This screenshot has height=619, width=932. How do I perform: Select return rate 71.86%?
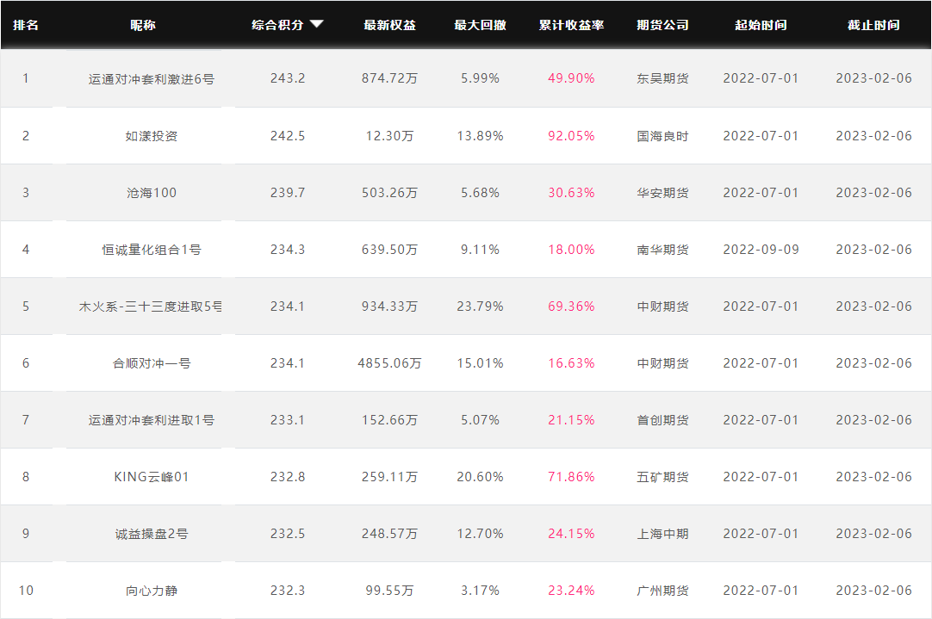pyautogui.click(x=571, y=477)
